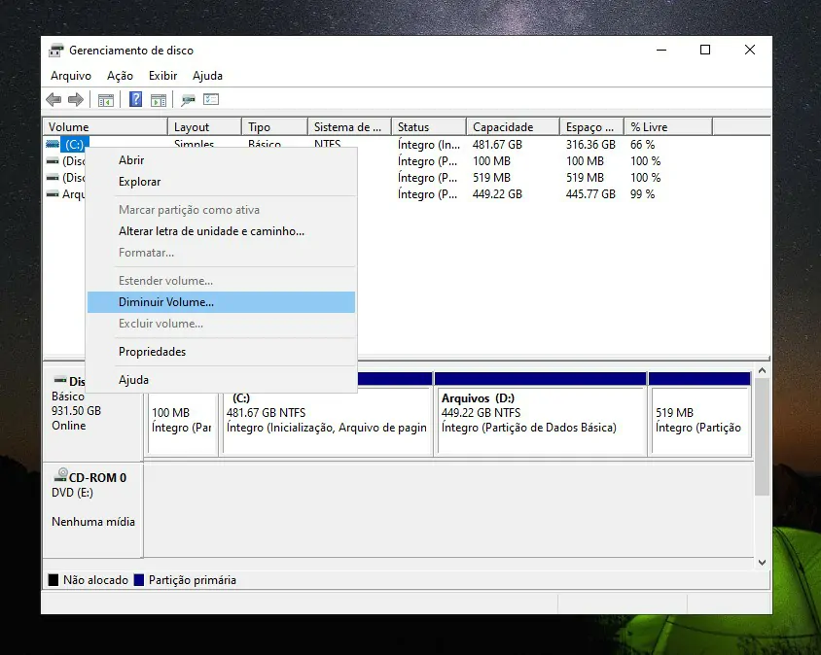Choose Explorar from the context menu

click(222, 182)
